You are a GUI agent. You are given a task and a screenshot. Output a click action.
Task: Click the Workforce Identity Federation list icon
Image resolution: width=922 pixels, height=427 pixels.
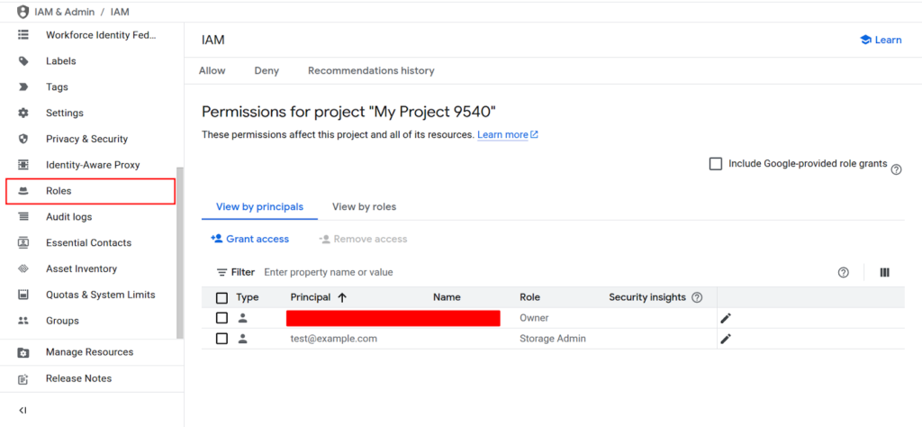[x=23, y=35]
